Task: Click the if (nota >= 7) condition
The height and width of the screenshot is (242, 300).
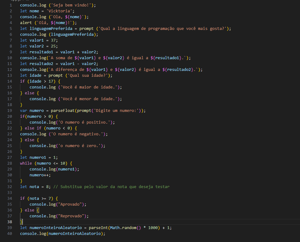Action: click(39, 199)
